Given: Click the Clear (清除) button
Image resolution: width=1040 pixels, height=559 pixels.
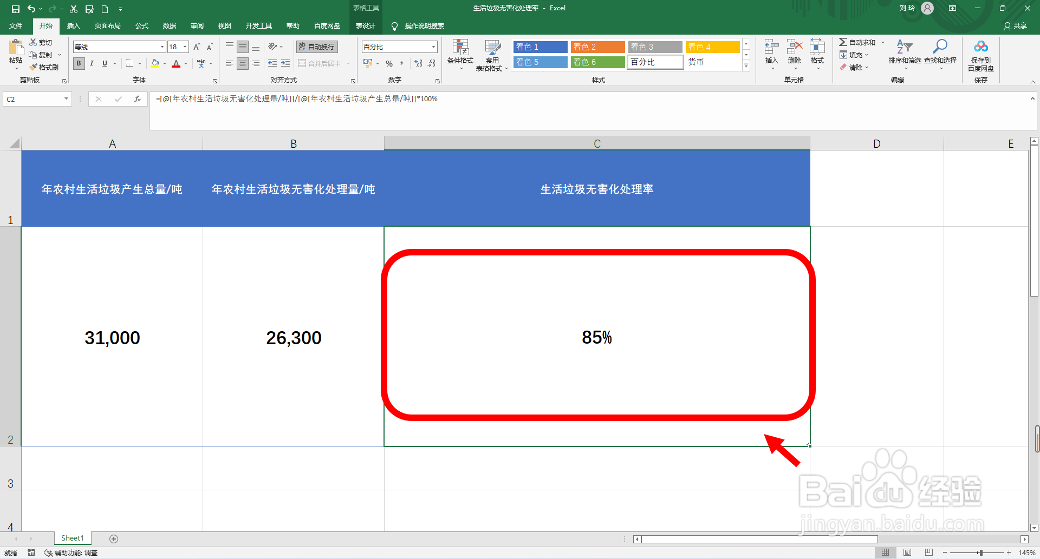Looking at the screenshot, I should tap(854, 67).
